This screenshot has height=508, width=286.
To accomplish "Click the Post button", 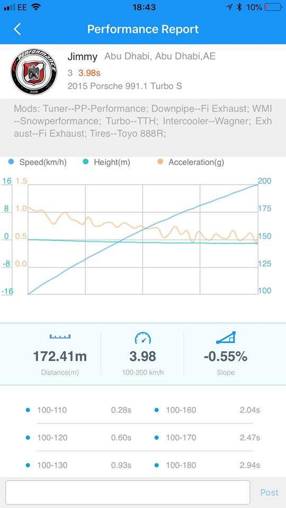I will point(269,493).
